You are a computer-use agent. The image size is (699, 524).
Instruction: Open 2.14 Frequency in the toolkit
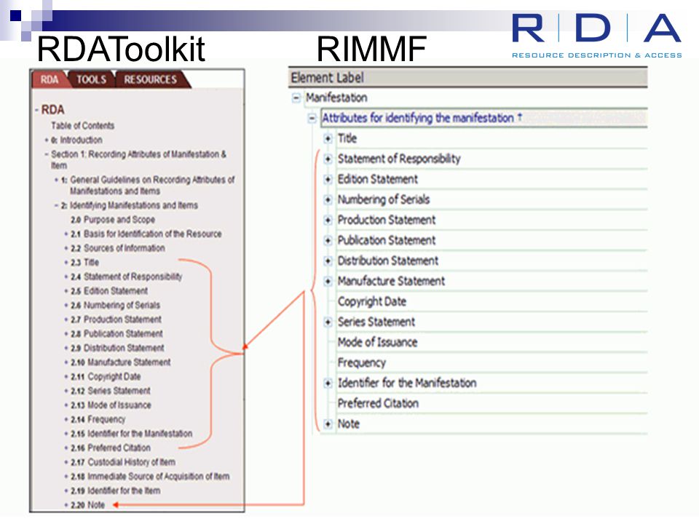pyautogui.click(x=98, y=419)
